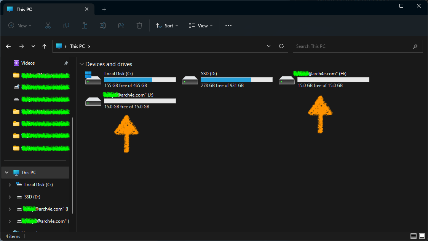Click the New button in toolbar

click(x=20, y=25)
